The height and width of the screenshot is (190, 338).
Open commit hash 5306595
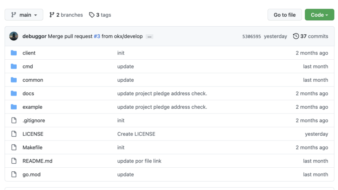pyautogui.click(x=251, y=37)
